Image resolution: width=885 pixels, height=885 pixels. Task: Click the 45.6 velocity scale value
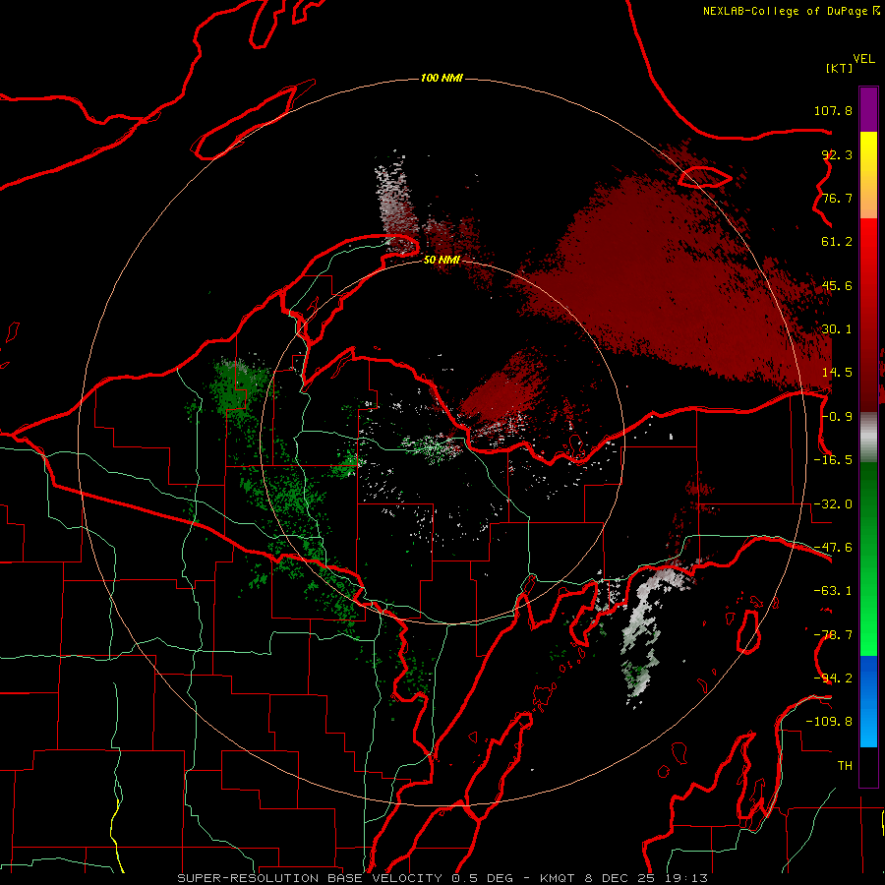(x=837, y=285)
